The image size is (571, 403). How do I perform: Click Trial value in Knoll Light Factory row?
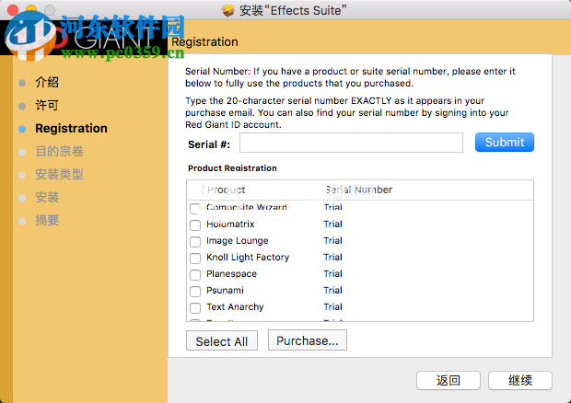point(332,258)
